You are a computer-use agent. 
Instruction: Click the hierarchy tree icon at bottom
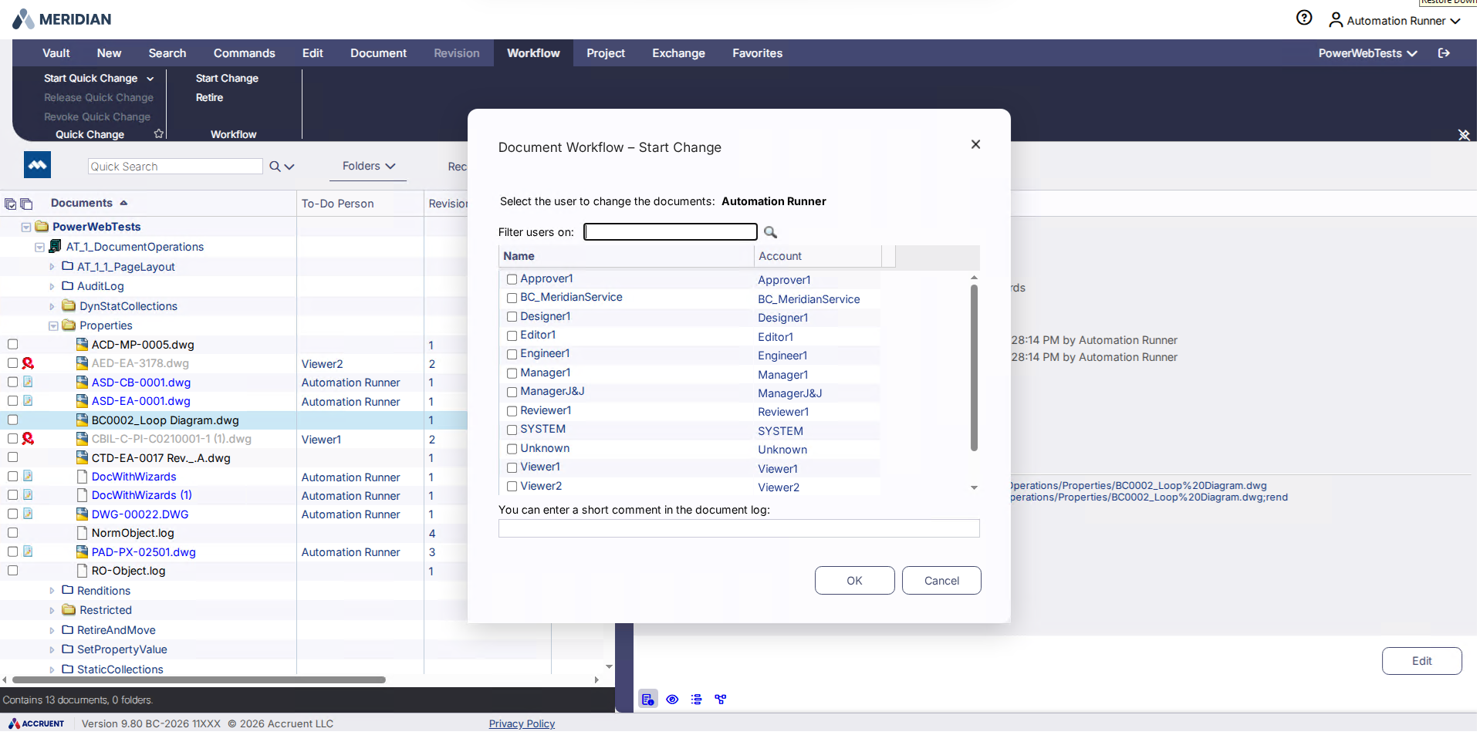click(721, 700)
